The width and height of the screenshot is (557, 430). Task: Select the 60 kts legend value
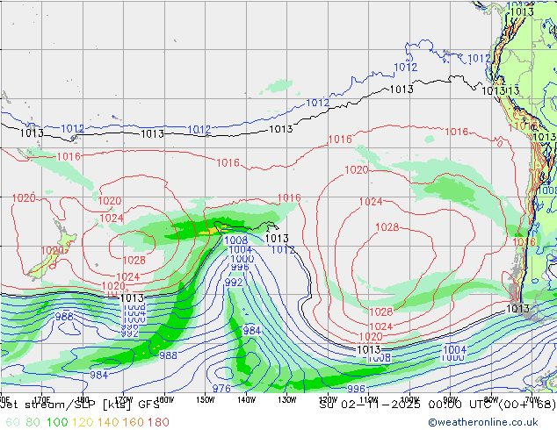coord(13,422)
